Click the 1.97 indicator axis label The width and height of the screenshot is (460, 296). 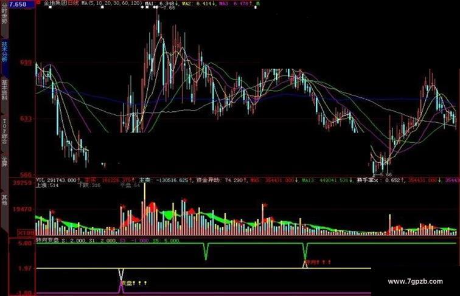click(25, 269)
